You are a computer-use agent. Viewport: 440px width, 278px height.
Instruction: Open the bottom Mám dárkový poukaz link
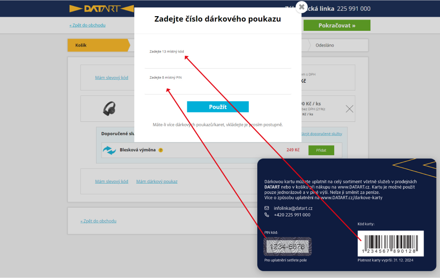click(157, 182)
